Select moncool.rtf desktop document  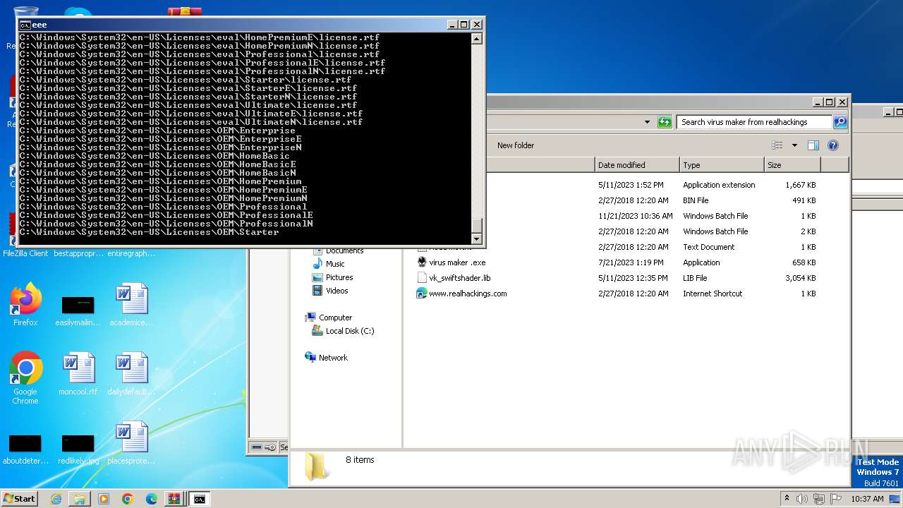[78, 374]
